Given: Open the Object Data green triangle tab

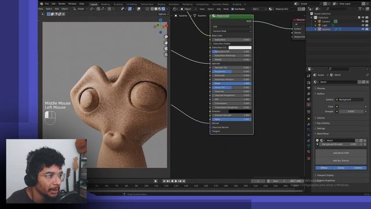Looking at the screenshot, I should pos(308,146).
